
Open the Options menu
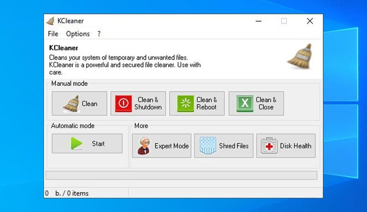(78, 34)
